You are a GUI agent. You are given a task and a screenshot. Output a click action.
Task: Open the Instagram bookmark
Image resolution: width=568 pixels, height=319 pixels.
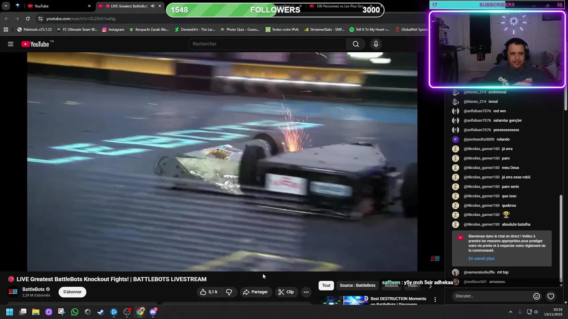pos(113,30)
